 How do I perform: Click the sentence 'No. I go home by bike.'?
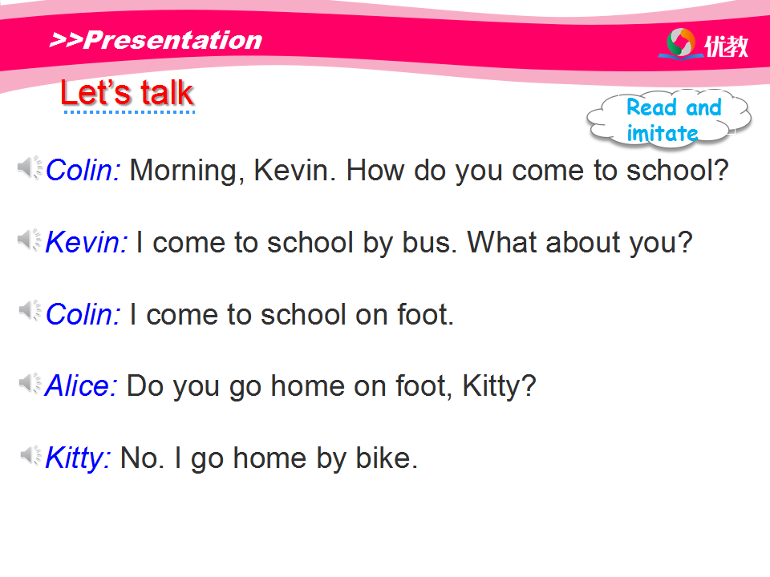click(269, 458)
